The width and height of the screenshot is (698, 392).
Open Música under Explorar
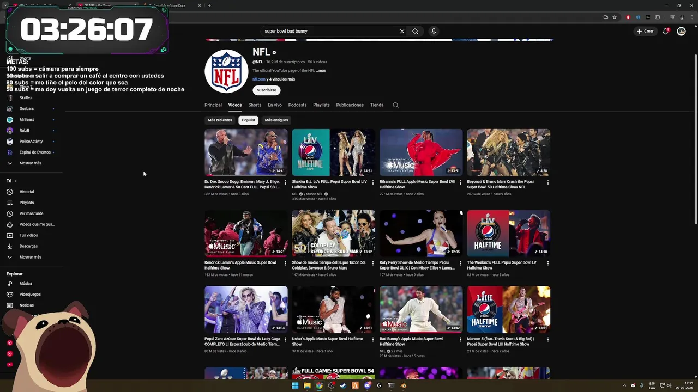[x=30, y=284]
